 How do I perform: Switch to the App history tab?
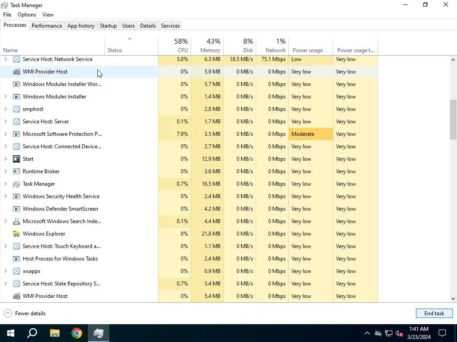81,25
